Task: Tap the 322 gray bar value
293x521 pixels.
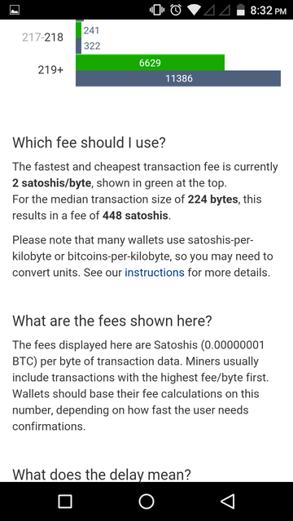Action: [92, 46]
